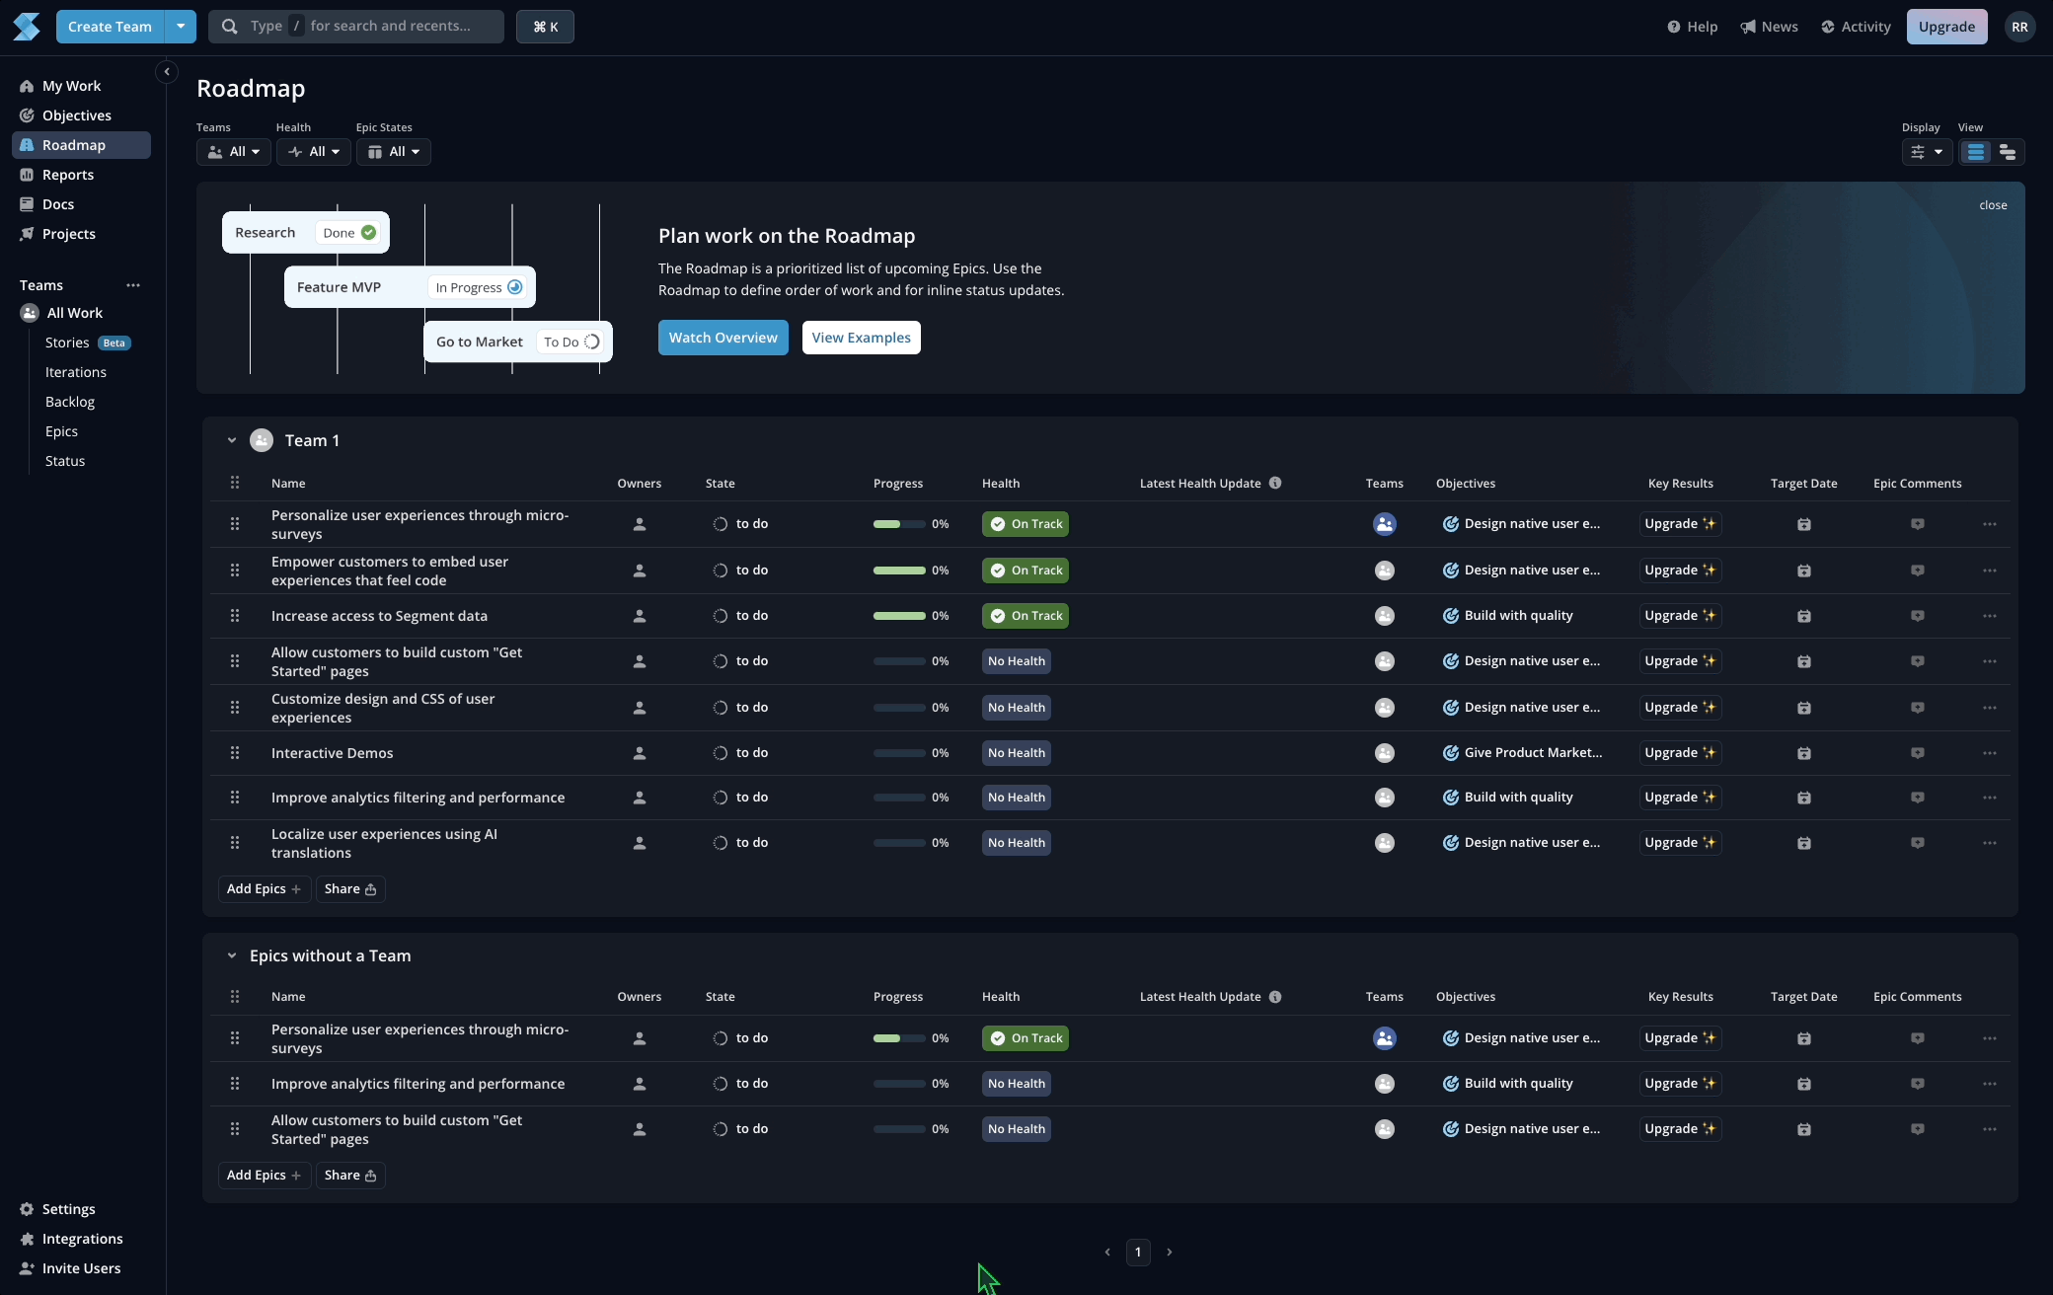Click the search input field
The height and width of the screenshot is (1295, 2053).
coord(370,27)
